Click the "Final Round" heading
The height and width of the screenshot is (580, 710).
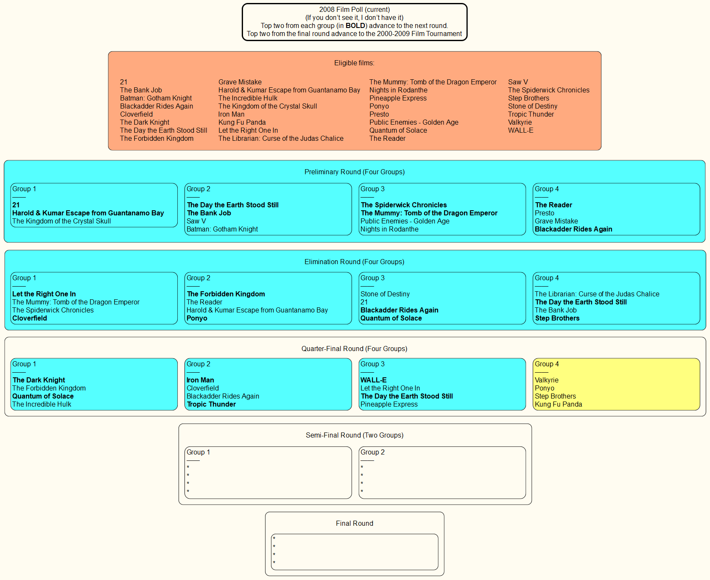(x=354, y=524)
